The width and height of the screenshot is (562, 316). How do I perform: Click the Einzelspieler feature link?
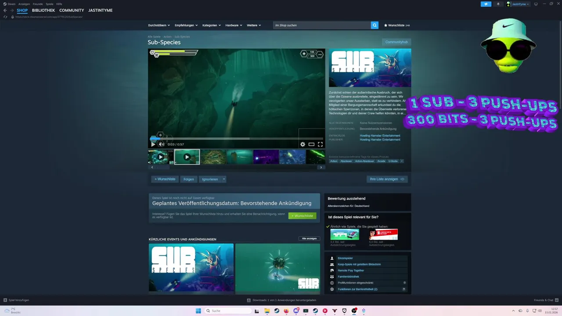point(345,258)
